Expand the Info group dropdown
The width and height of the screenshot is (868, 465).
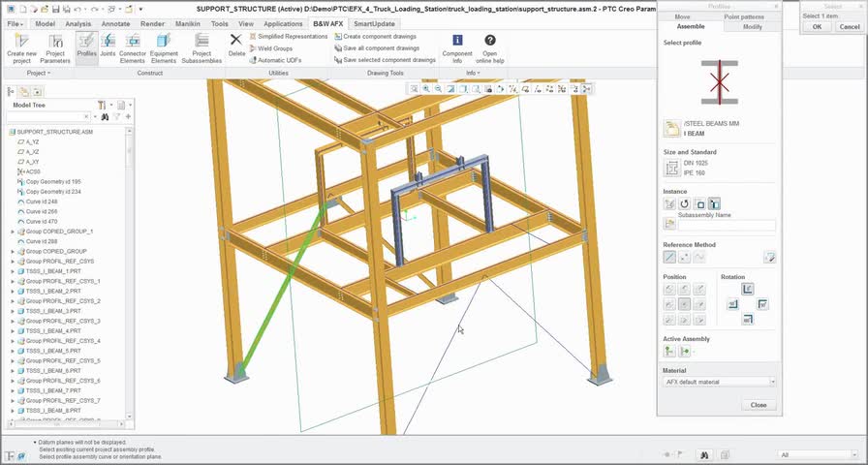pyautogui.click(x=473, y=73)
